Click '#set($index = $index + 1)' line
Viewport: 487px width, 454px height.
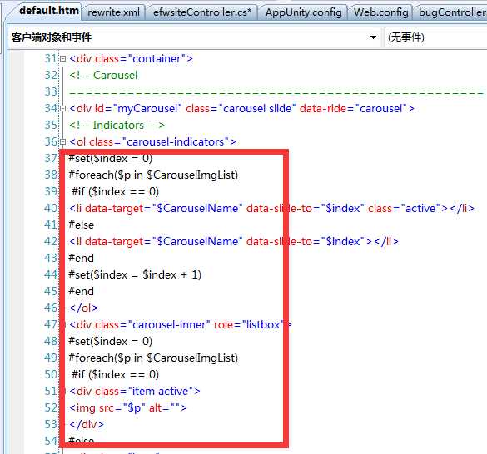[135, 274]
